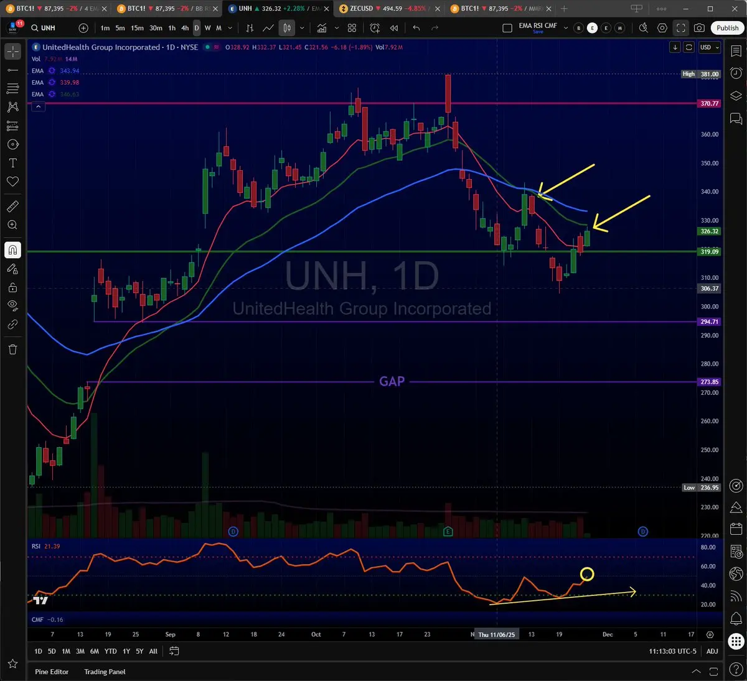This screenshot has width=747, height=681.
Task: Open the patterns drawing tool
Action: pos(12,108)
